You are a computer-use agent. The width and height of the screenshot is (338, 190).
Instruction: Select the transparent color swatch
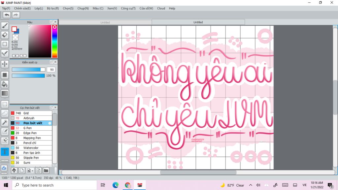[x=15, y=37]
